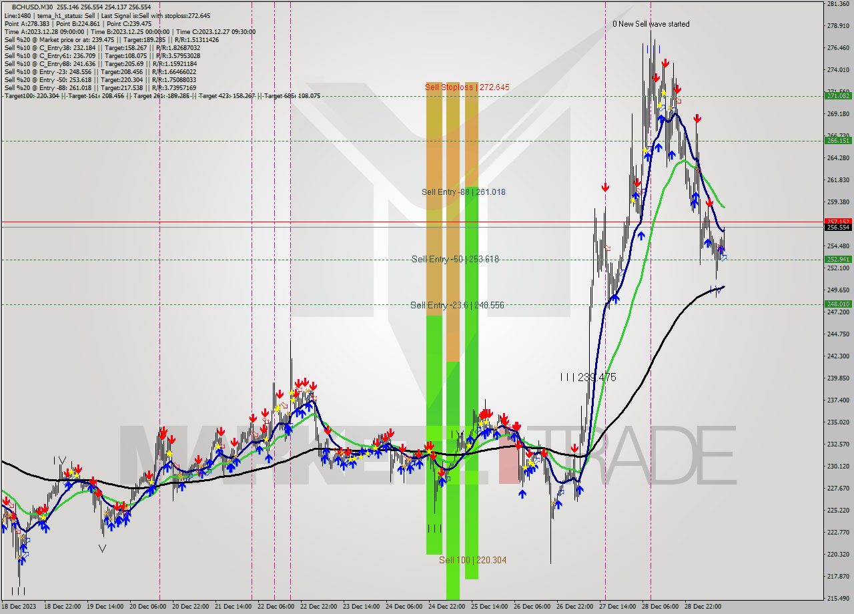
Task: Click the red 257.152 price tag
Action: point(838,222)
